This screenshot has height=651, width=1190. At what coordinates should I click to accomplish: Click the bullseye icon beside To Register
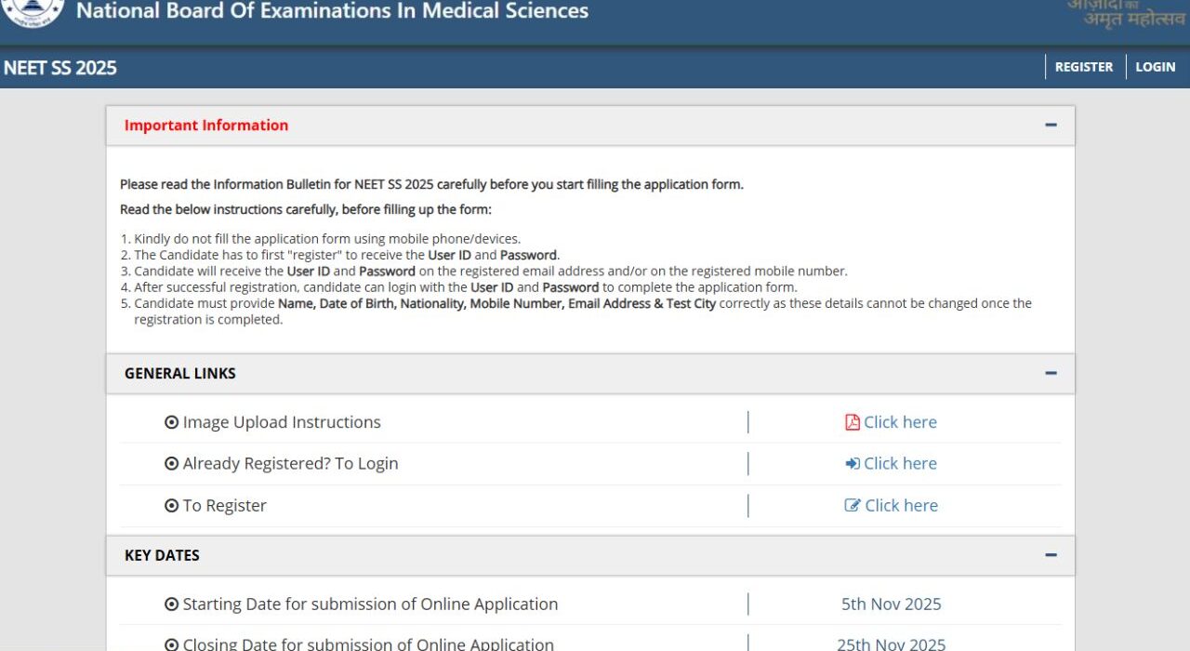pyautogui.click(x=171, y=505)
